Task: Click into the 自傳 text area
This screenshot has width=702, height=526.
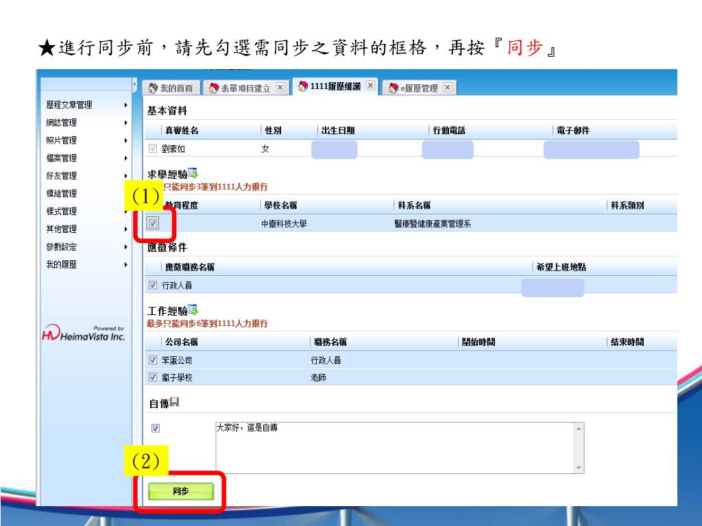Action: click(394, 447)
